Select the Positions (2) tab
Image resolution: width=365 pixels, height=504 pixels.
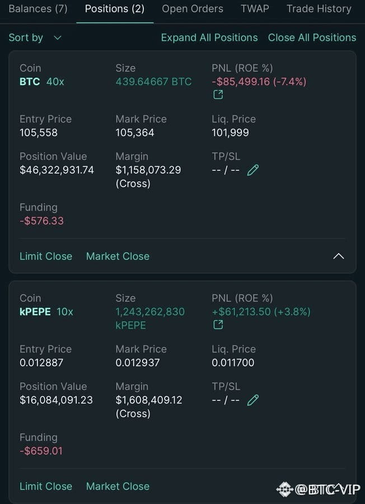coord(115,8)
